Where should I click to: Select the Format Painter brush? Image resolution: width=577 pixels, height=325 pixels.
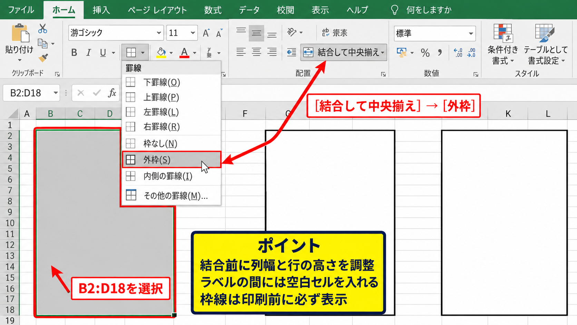click(x=43, y=58)
